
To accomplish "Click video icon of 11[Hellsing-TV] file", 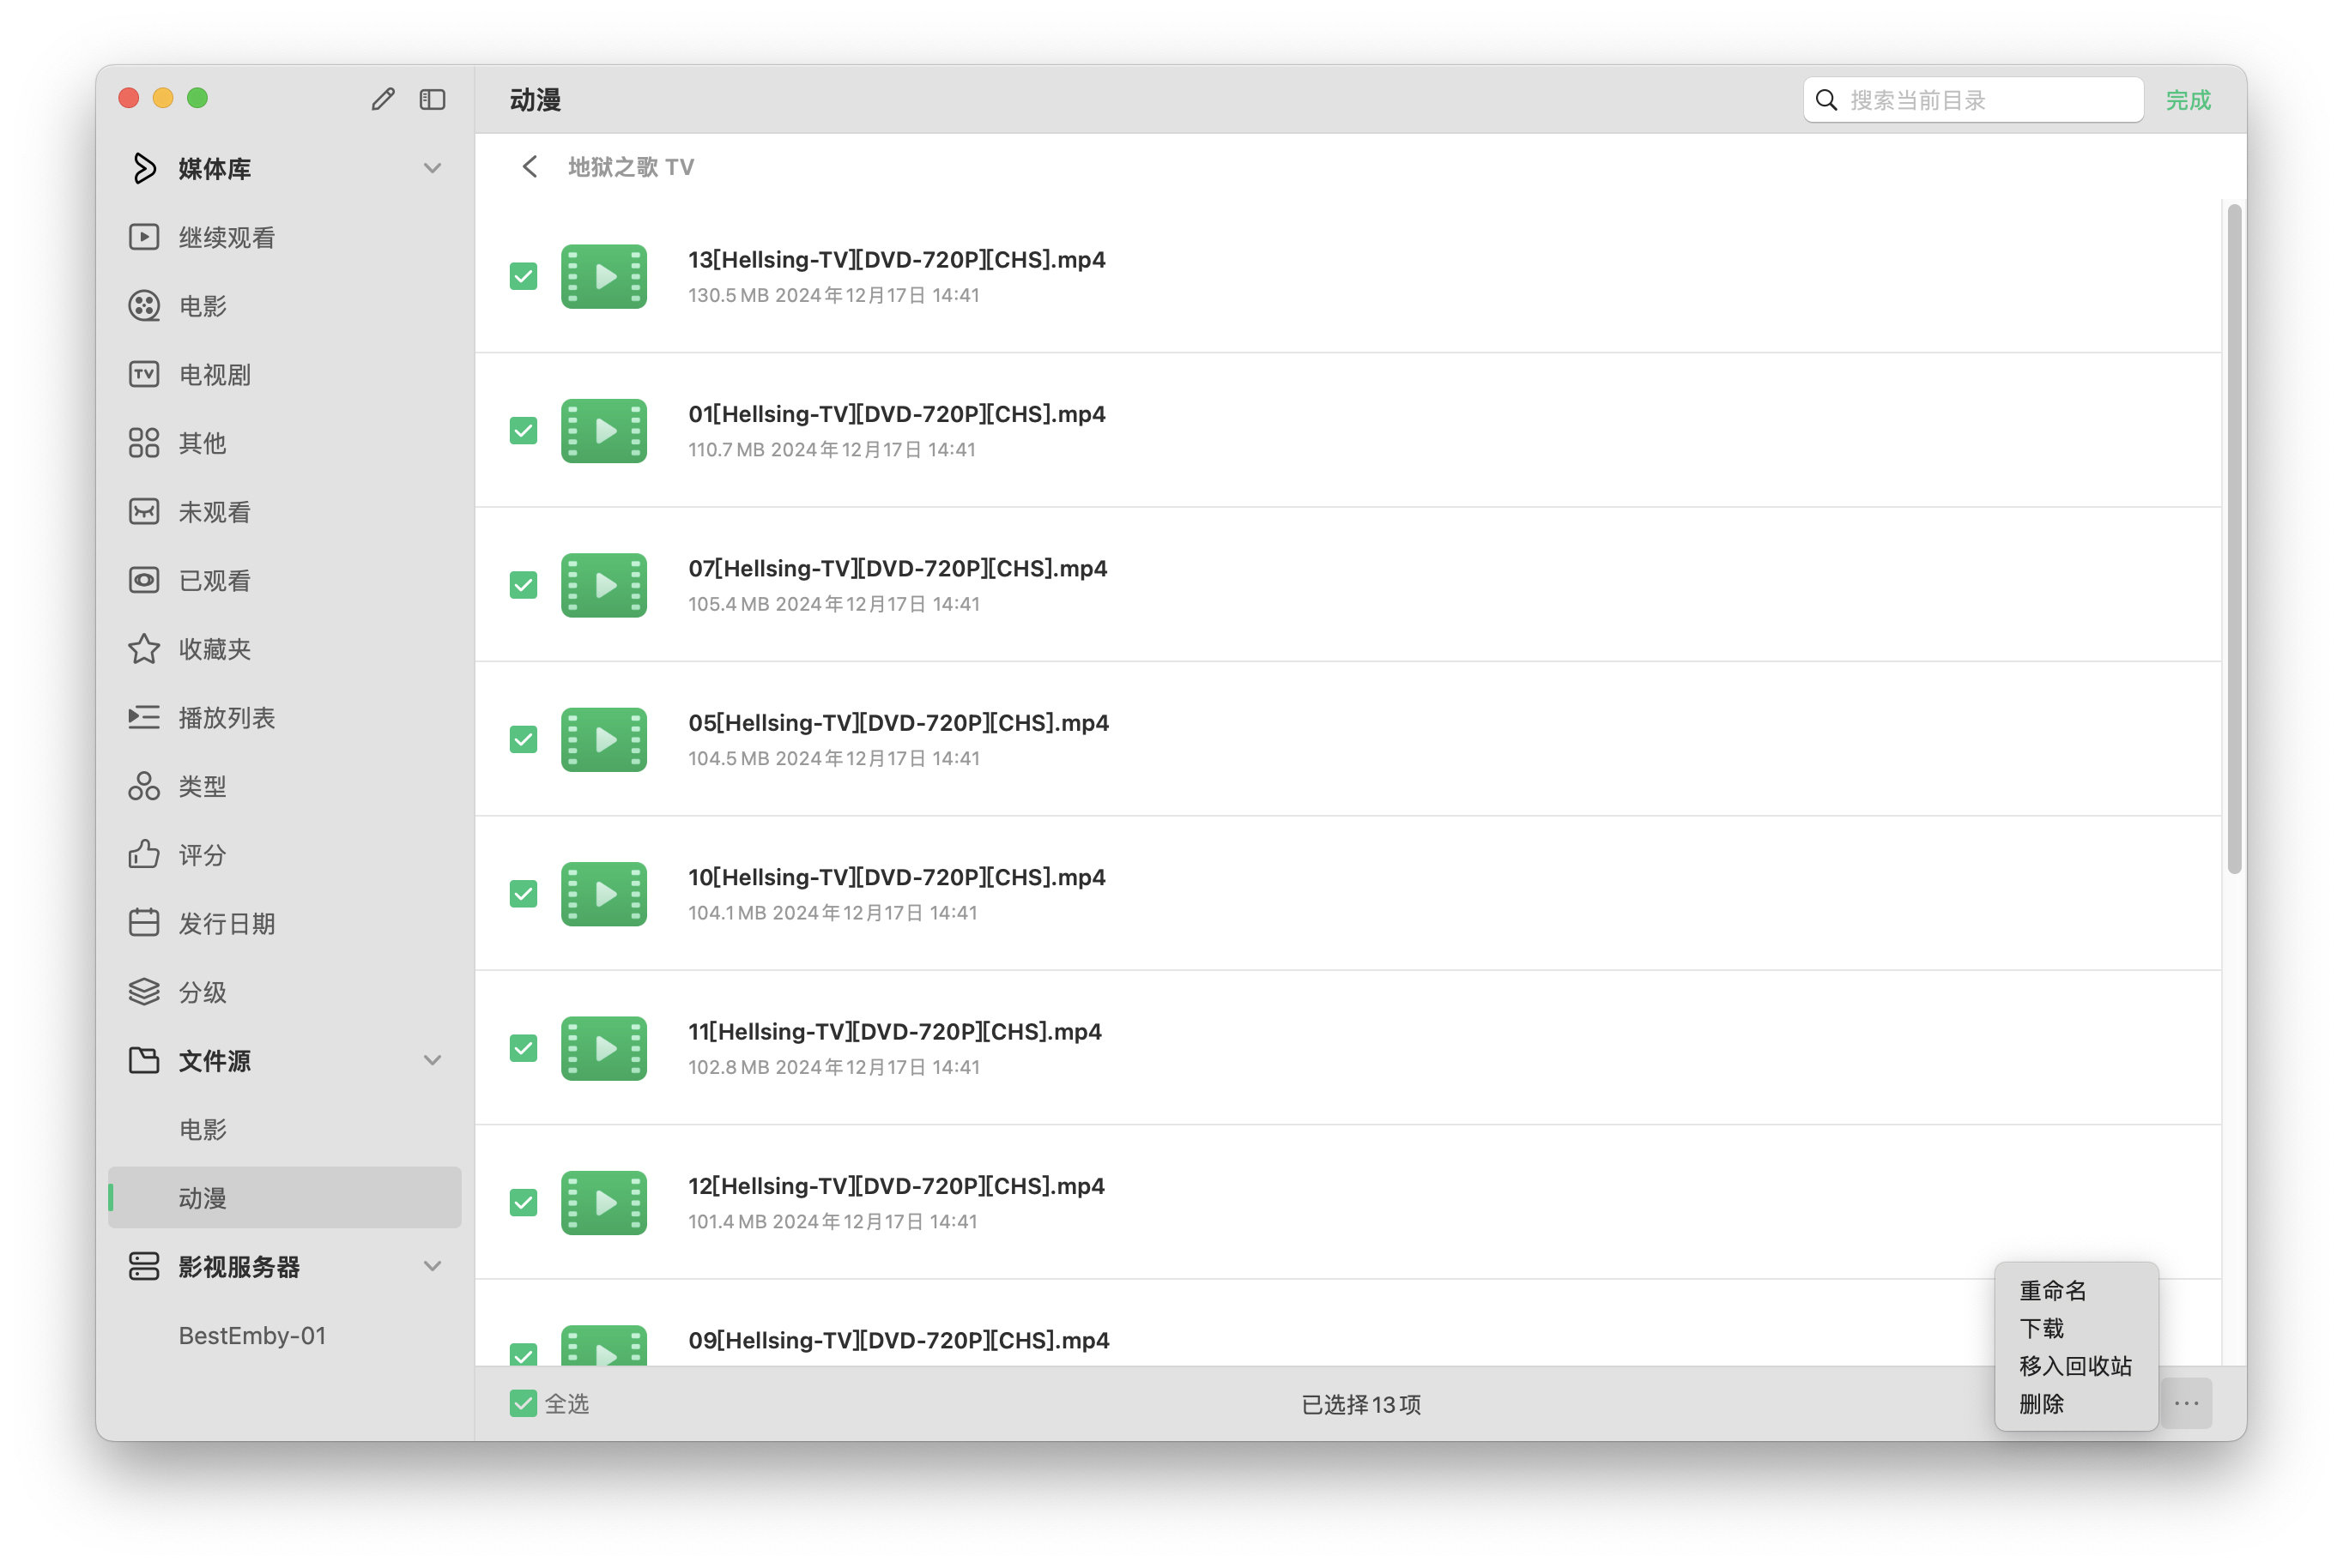I will pos(604,1049).
